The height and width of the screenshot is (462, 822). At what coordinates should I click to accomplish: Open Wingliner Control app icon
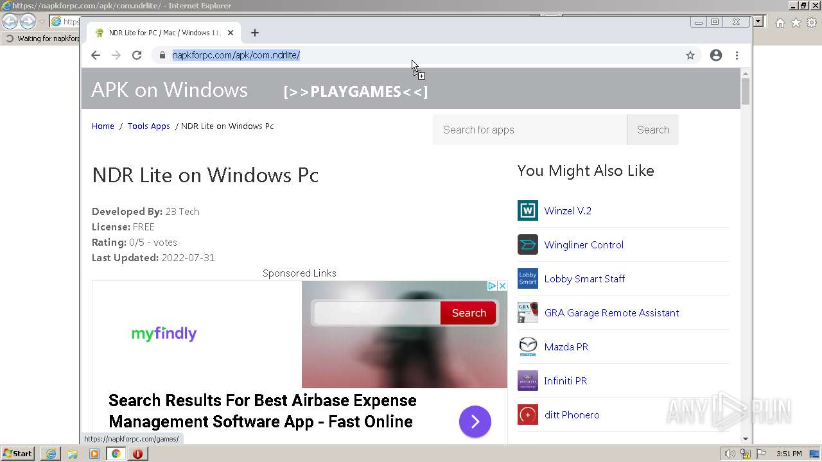click(x=528, y=244)
